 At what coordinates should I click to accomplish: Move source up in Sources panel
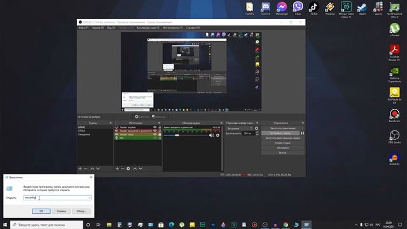[x=135, y=169]
